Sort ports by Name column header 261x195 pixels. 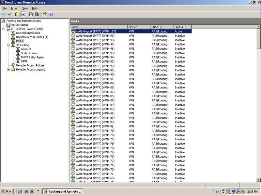tap(99, 27)
